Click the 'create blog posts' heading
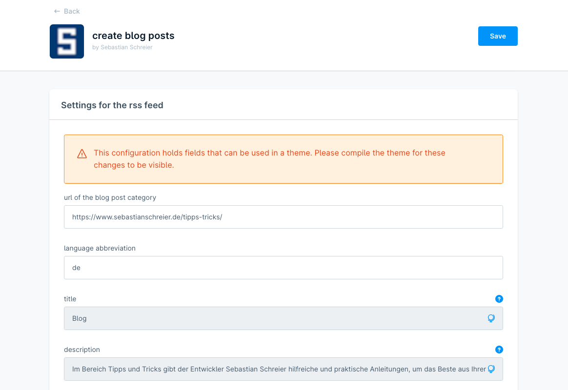This screenshot has width=568, height=390. click(x=133, y=36)
